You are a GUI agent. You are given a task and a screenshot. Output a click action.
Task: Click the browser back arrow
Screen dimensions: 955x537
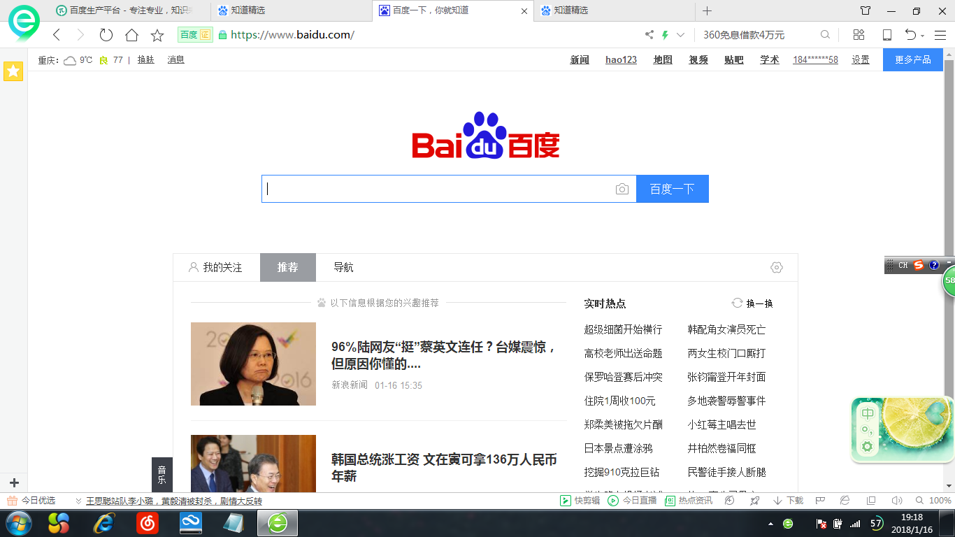tap(57, 35)
